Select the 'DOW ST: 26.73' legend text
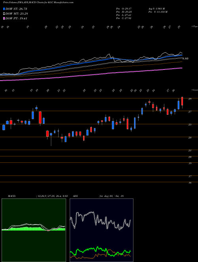The image size is (198, 262). click(x=16, y=9)
